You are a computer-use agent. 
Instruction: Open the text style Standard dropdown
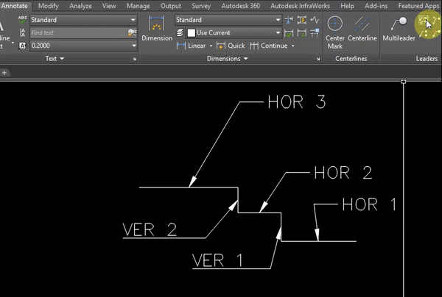click(83, 20)
